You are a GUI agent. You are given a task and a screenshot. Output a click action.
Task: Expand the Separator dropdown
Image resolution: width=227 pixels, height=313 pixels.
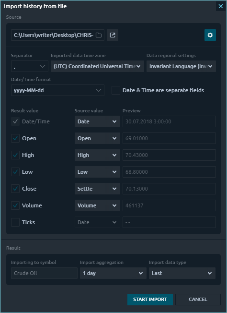30,66
